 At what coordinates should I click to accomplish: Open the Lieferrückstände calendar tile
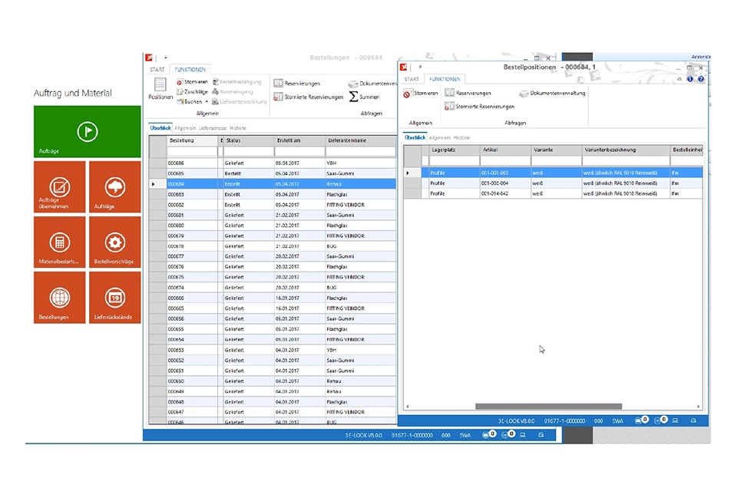(114, 298)
